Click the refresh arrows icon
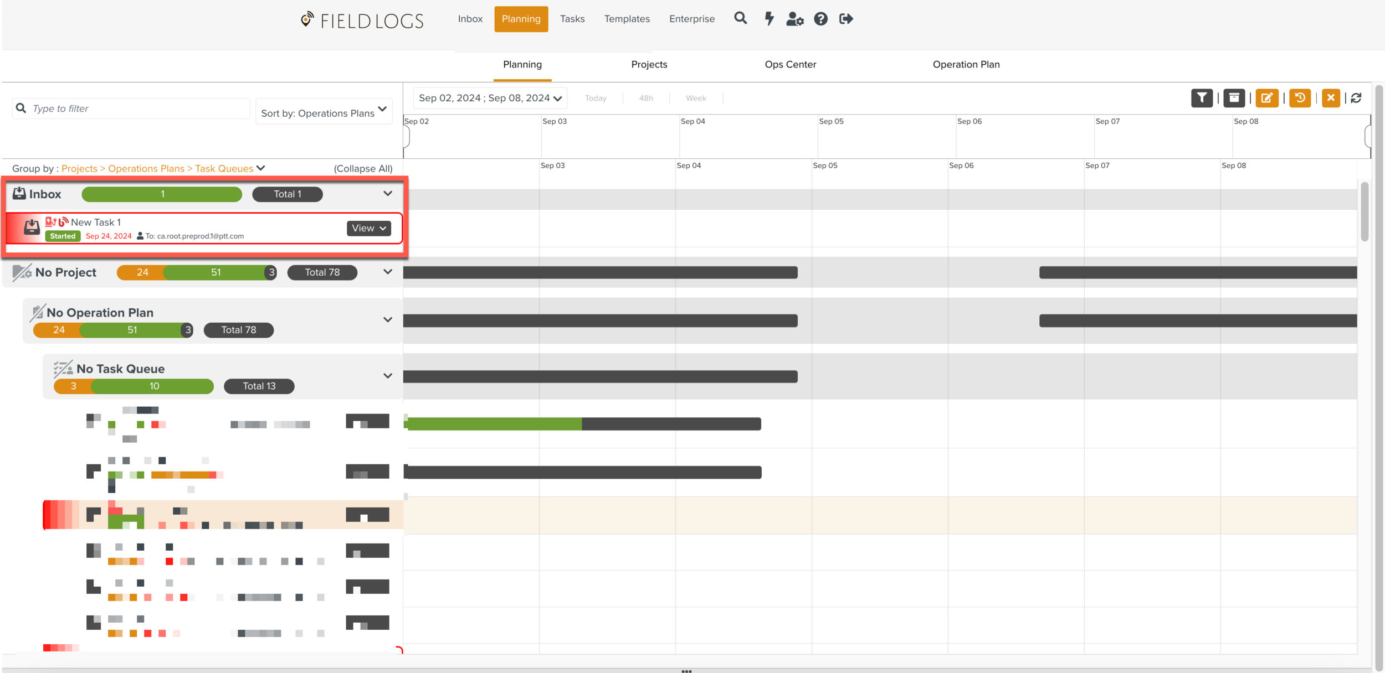Screen dimensions: 1385x673 tap(1356, 98)
